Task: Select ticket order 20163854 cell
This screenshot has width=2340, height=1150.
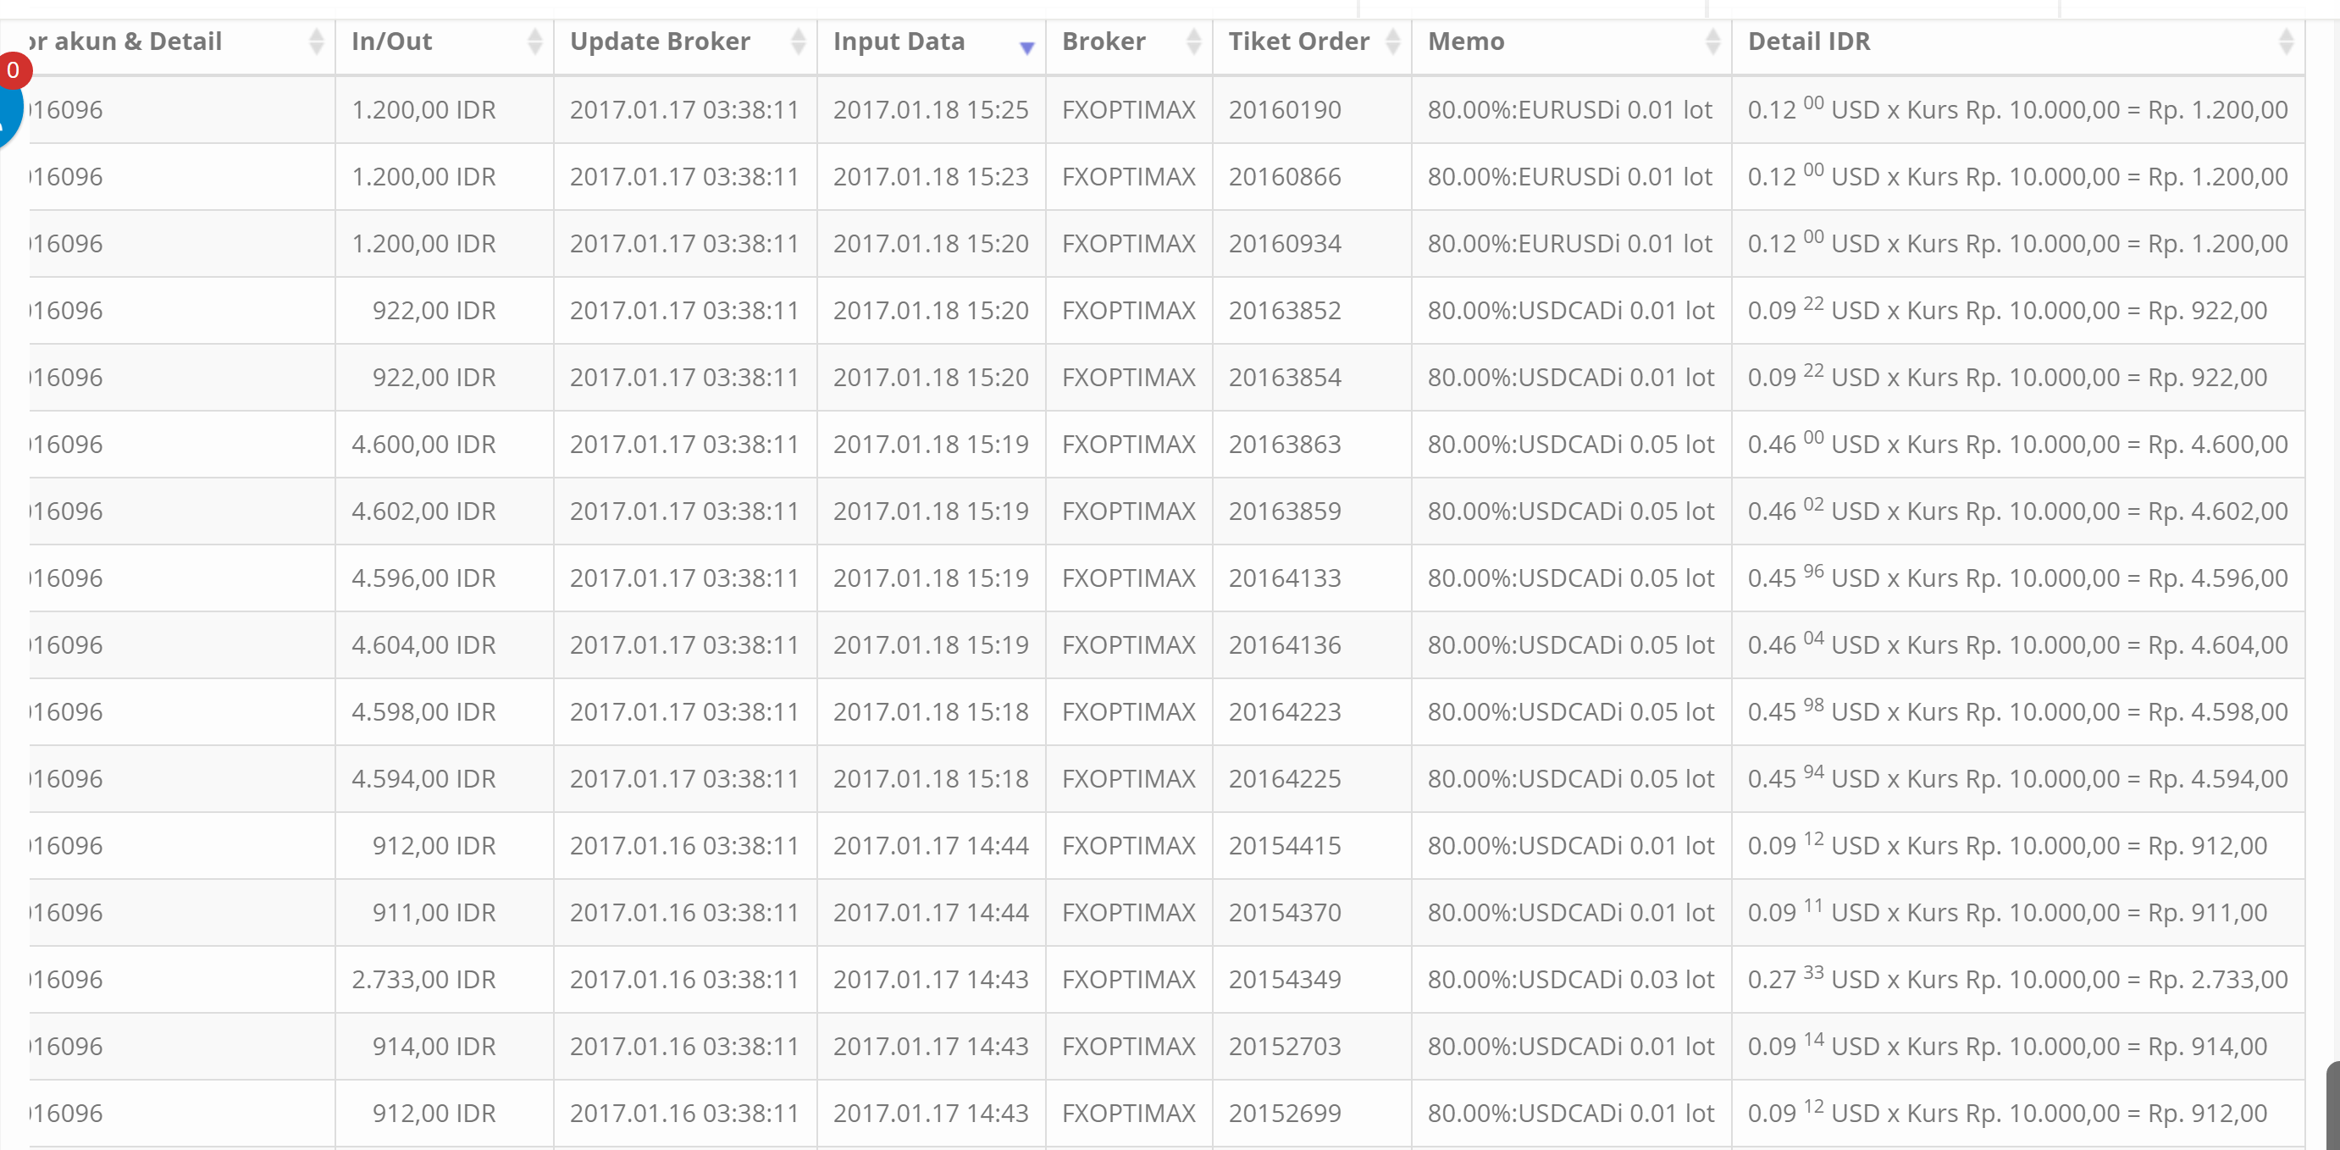Action: (1313, 377)
